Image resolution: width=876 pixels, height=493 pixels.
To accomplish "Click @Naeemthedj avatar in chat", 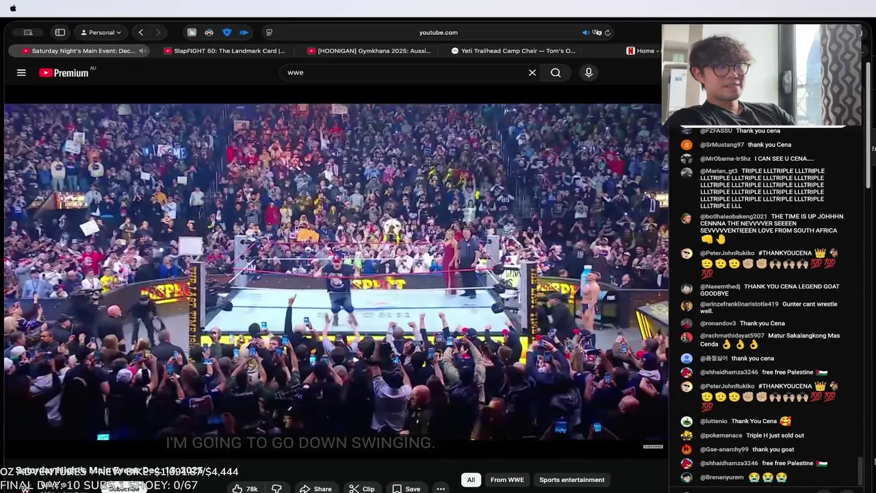I will click(x=686, y=288).
